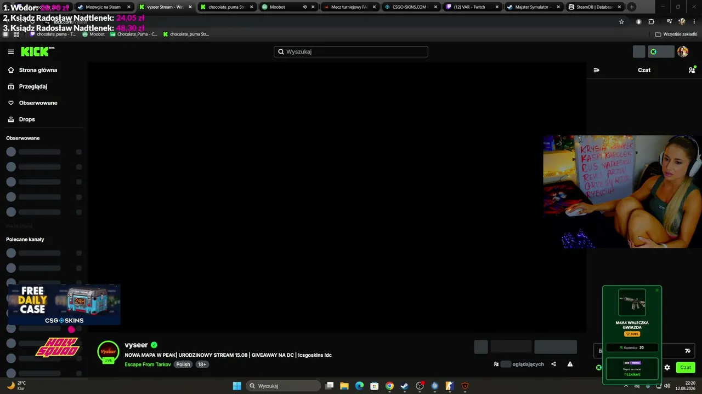Click the Free Daily Case CSGO-Skins banner
The height and width of the screenshot is (394, 702).
pyautogui.click(x=64, y=305)
